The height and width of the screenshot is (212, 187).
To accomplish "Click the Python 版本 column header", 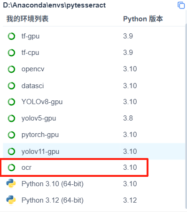I will tap(143, 19).
